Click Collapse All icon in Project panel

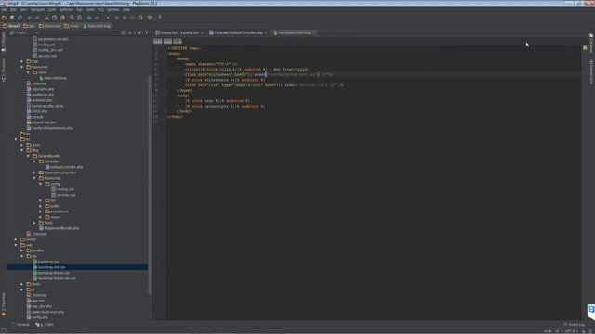(130, 33)
